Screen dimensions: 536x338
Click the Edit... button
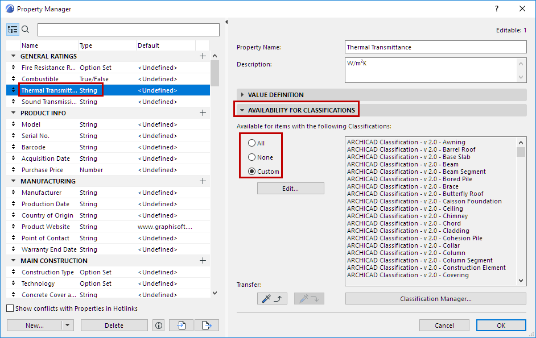[x=291, y=189]
